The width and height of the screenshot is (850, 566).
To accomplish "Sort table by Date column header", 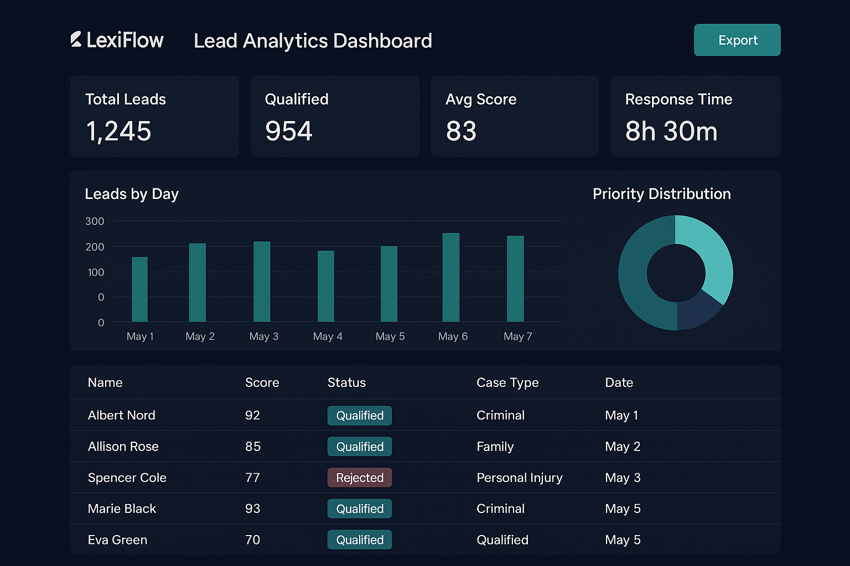I will pyautogui.click(x=619, y=382).
